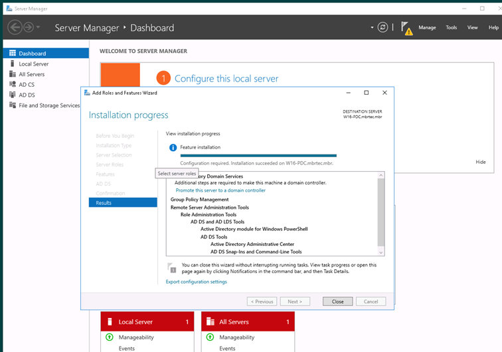Click the blue info icon by Feature installation
The width and height of the screenshot is (502, 352).
point(173,147)
